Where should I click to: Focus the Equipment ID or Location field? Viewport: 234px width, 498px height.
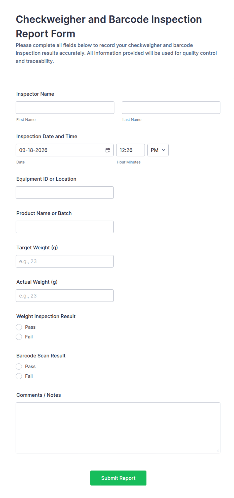click(65, 192)
